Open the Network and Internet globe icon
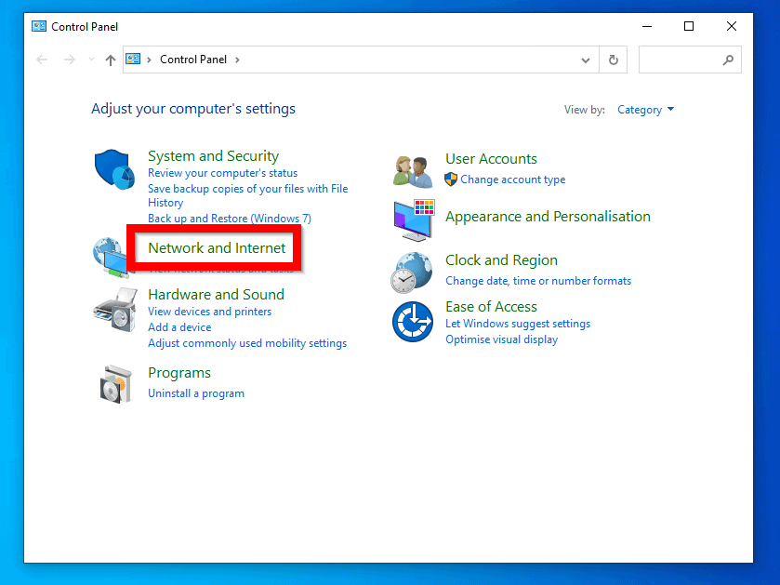This screenshot has width=780, height=585. 108,258
